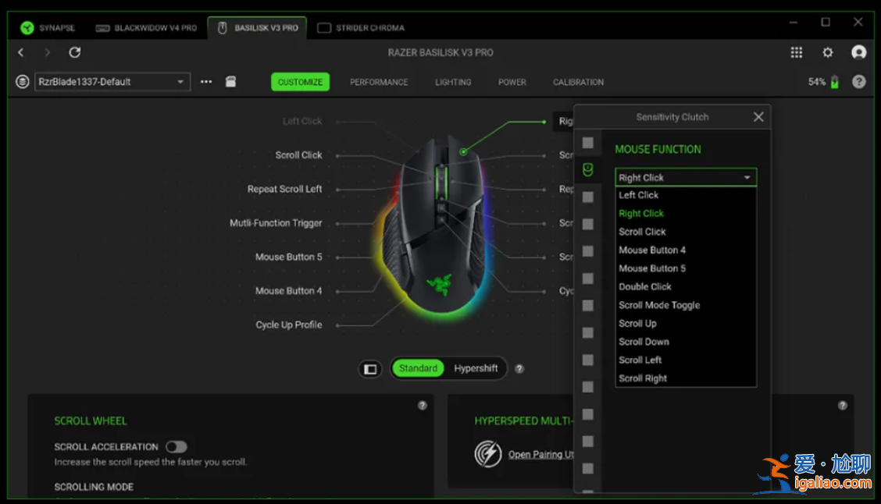The image size is (881, 504).
Task: Enable the Scroll Acceleration toggle
Action: click(x=177, y=447)
